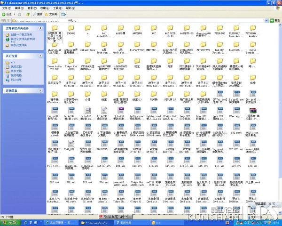
Task: Select the Island Rain folder
Action: pos(87,46)
